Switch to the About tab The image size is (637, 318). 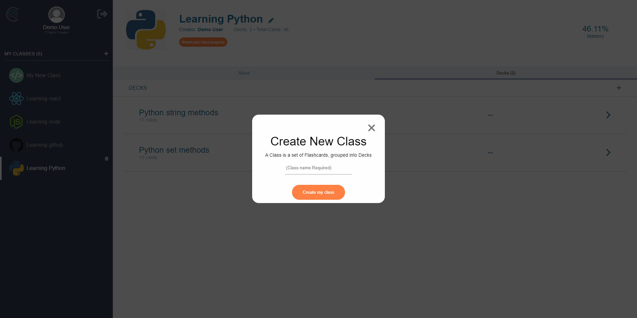point(244,73)
